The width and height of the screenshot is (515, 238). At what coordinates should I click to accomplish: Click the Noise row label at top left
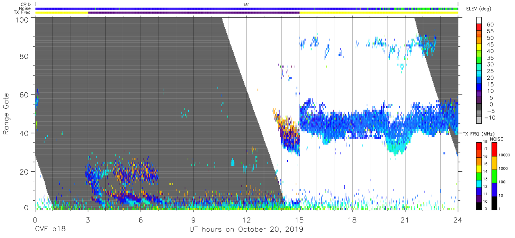(25, 8)
